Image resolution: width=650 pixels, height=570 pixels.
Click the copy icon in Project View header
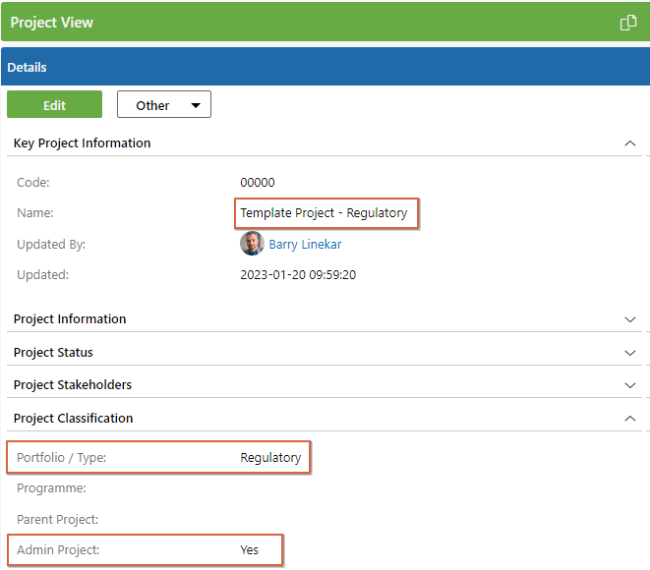click(628, 23)
